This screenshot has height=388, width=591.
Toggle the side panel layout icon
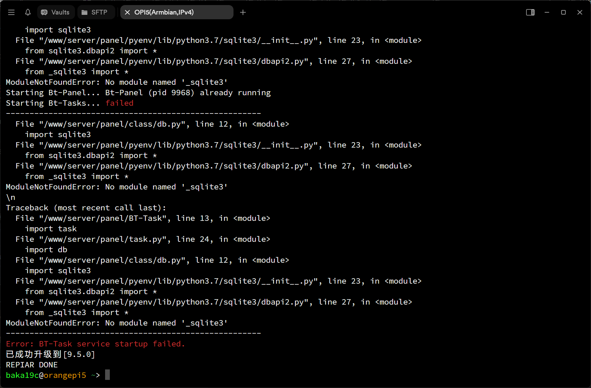[530, 12]
